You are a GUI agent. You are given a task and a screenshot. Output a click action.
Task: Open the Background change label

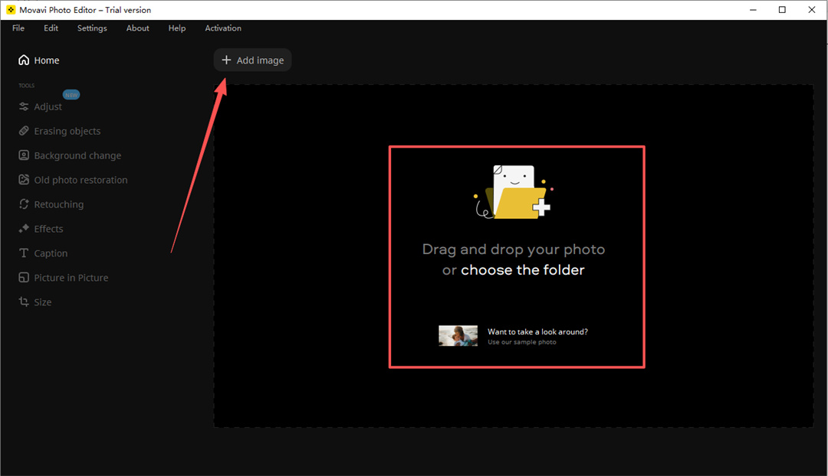[77, 155]
